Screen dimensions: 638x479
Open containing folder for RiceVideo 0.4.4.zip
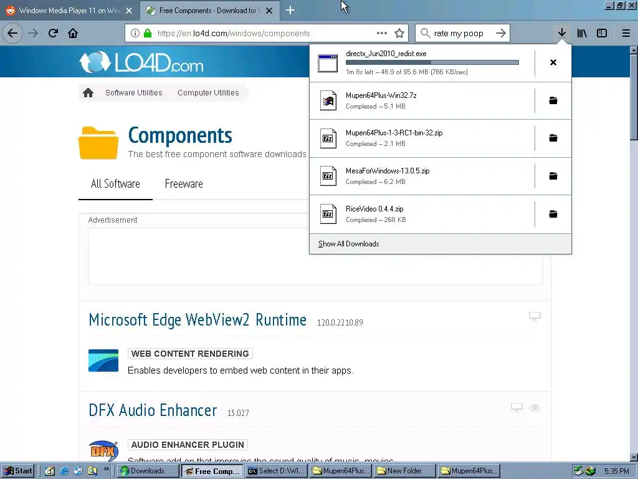553,214
